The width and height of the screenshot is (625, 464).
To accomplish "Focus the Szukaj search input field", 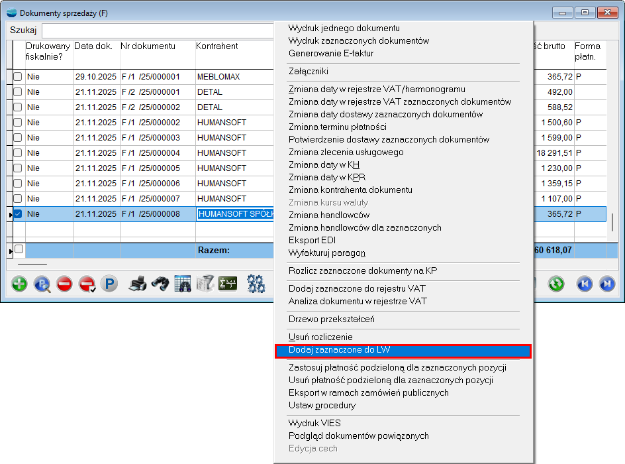I will (158, 30).
